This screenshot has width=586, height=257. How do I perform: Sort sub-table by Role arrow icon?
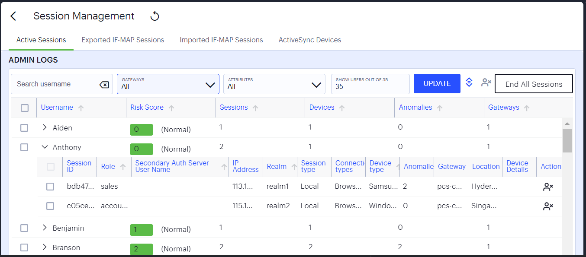(x=123, y=167)
